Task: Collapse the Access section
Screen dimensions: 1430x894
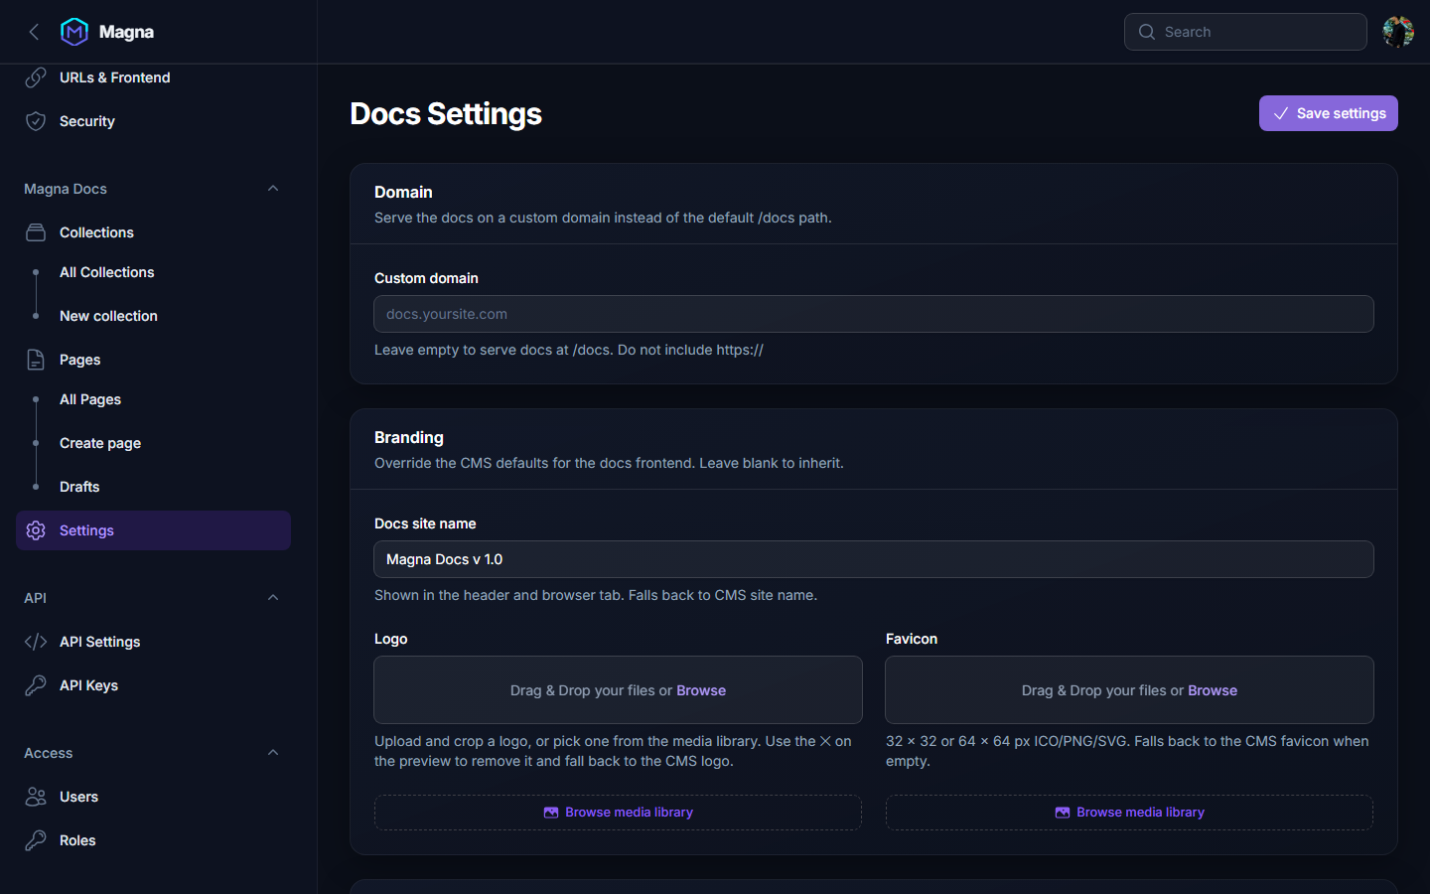Action: pos(273,753)
